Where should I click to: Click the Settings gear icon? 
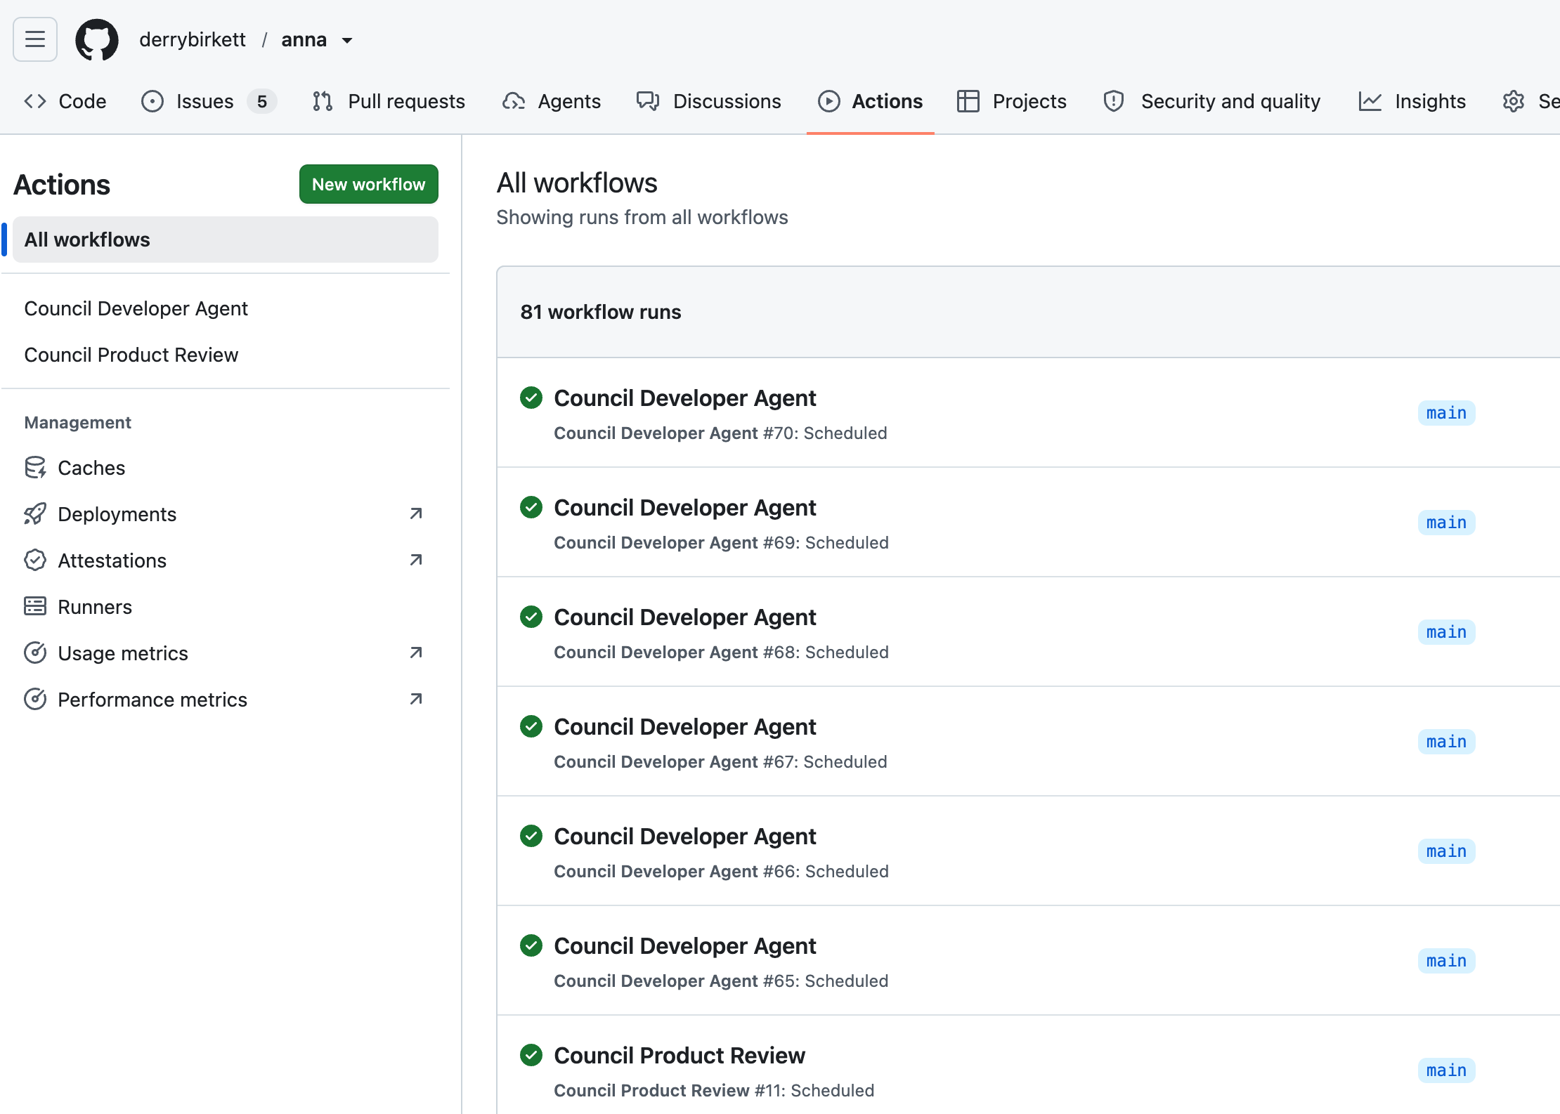pyautogui.click(x=1514, y=101)
